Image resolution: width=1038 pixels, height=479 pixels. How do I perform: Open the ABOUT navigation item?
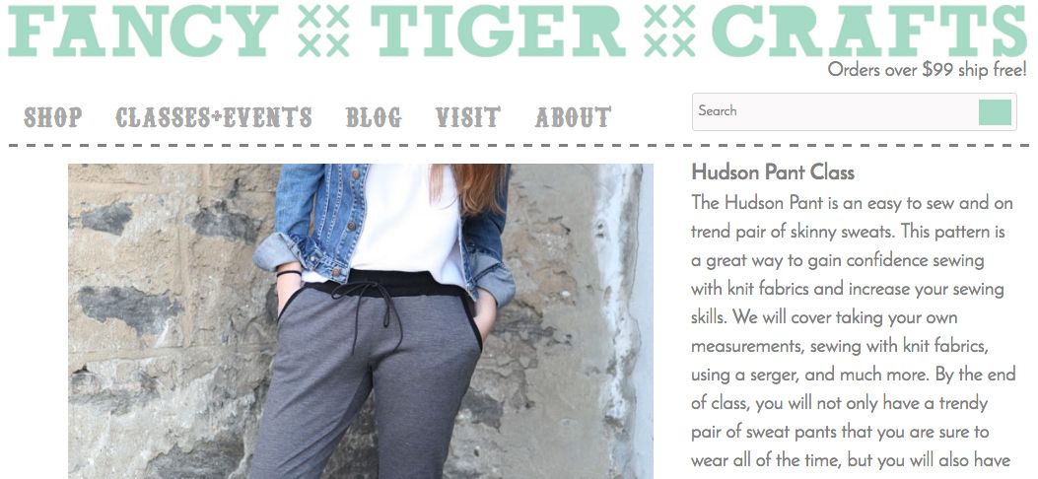pyautogui.click(x=574, y=117)
